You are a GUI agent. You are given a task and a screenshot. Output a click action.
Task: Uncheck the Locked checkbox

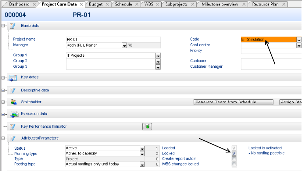tap(234, 153)
